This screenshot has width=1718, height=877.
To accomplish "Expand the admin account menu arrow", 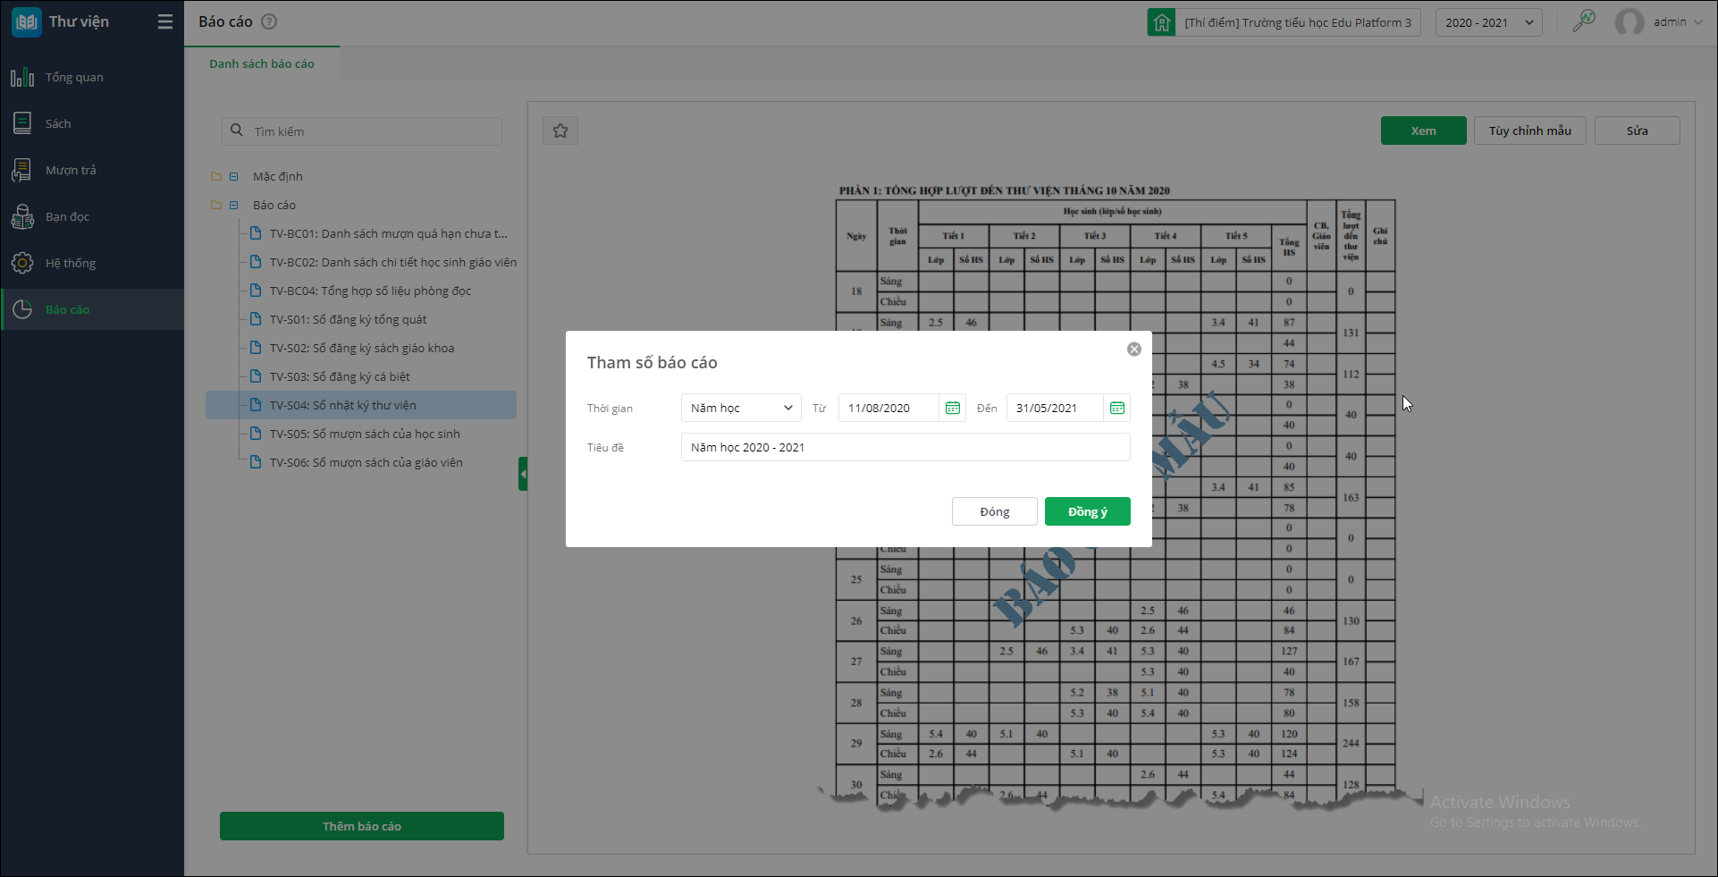I will click(1697, 22).
